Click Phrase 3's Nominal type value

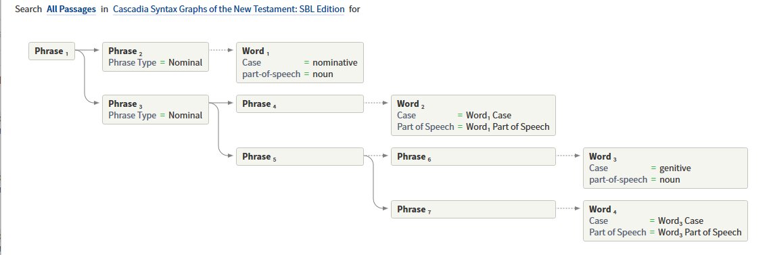pos(185,116)
